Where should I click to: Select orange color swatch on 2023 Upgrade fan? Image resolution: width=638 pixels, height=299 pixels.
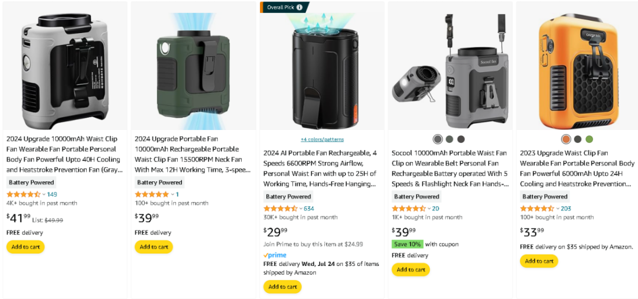tap(566, 139)
